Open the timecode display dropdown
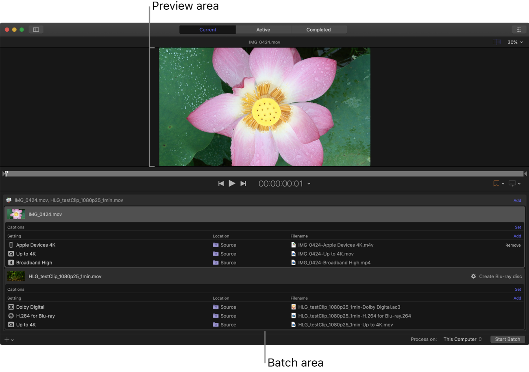The width and height of the screenshot is (529, 372). [309, 183]
